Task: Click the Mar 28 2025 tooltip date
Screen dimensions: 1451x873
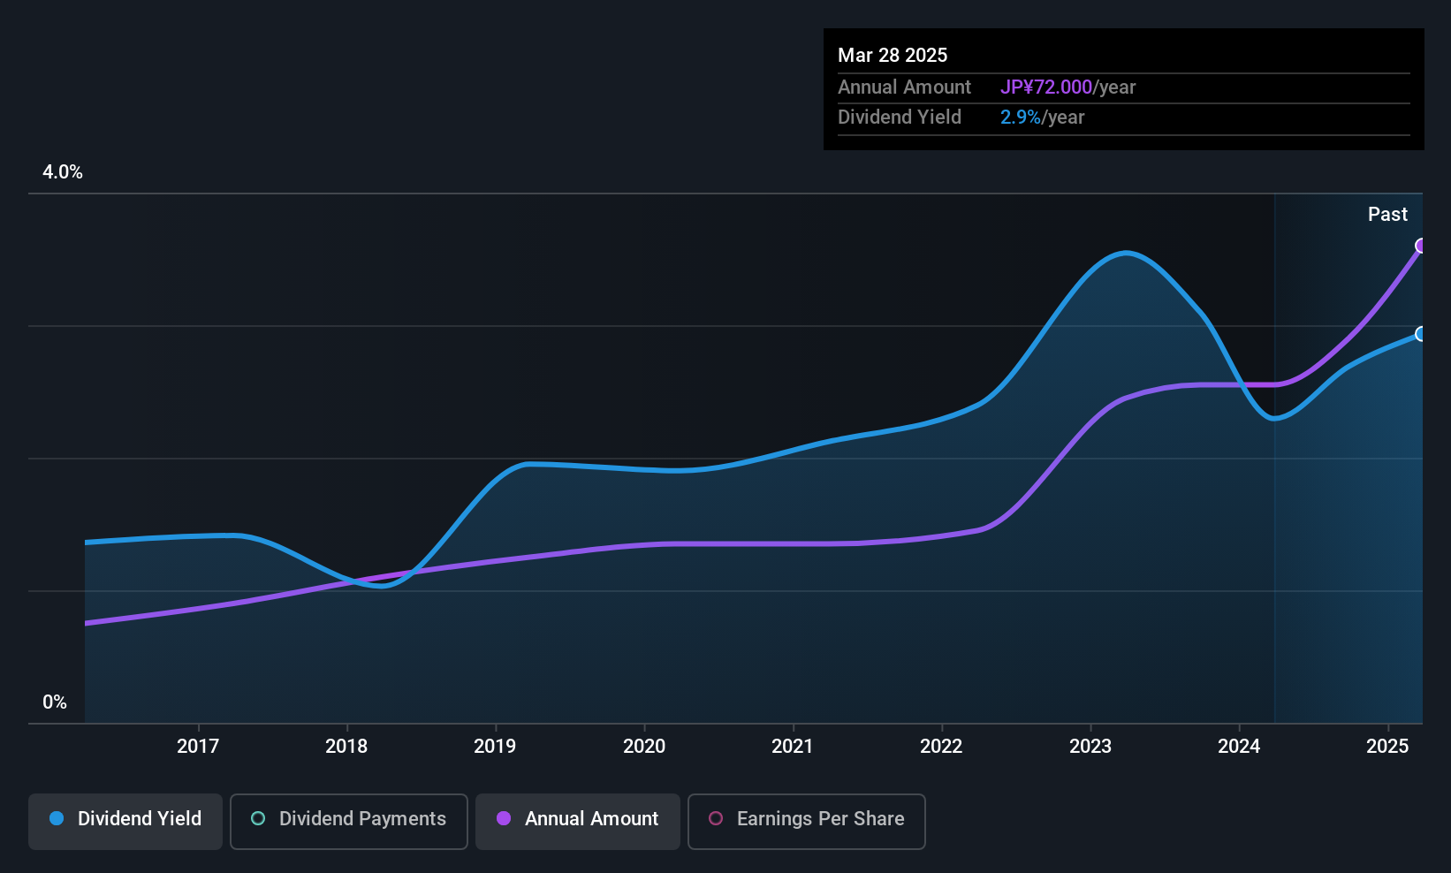Action: pos(893,56)
